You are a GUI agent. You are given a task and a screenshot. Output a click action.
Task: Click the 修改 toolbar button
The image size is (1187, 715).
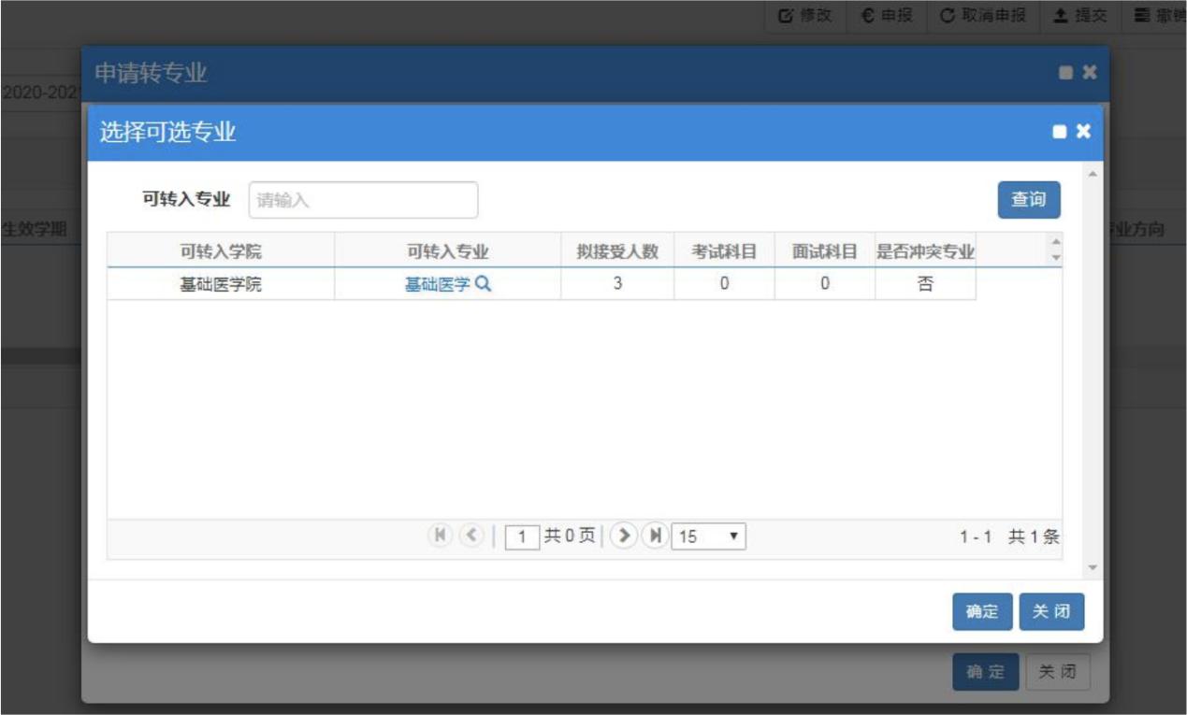click(x=803, y=16)
